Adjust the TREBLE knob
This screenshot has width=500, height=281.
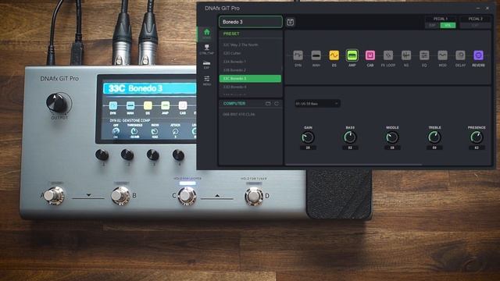click(x=434, y=137)
